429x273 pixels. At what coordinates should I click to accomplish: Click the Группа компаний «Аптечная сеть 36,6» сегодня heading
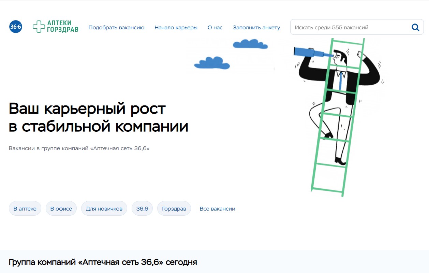[x=103, y=262]
